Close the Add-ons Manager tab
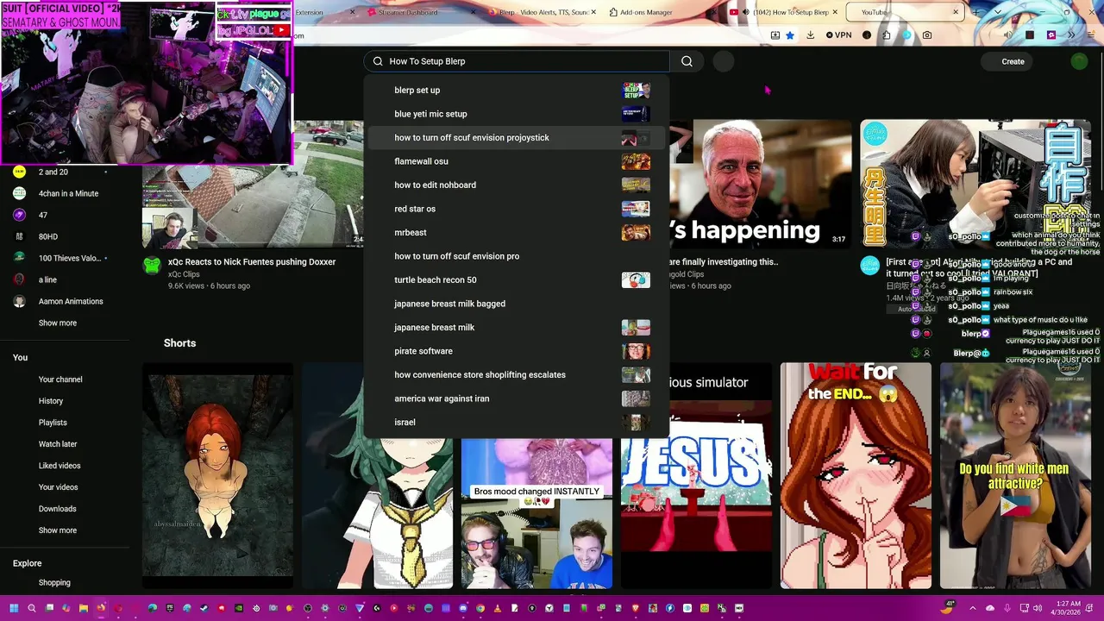Viewport: 1104px width, 621px height. [x=713, y=12]
